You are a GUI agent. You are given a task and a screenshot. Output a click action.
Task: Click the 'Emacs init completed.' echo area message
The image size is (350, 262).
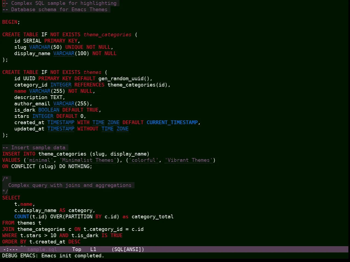tap(73, 256)
